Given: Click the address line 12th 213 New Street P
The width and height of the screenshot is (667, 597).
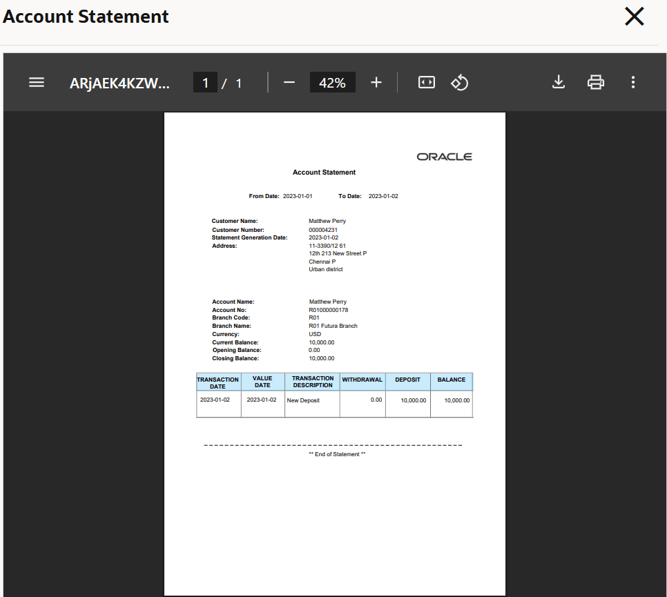Looking at the screenshot, I should coord(338,253).
